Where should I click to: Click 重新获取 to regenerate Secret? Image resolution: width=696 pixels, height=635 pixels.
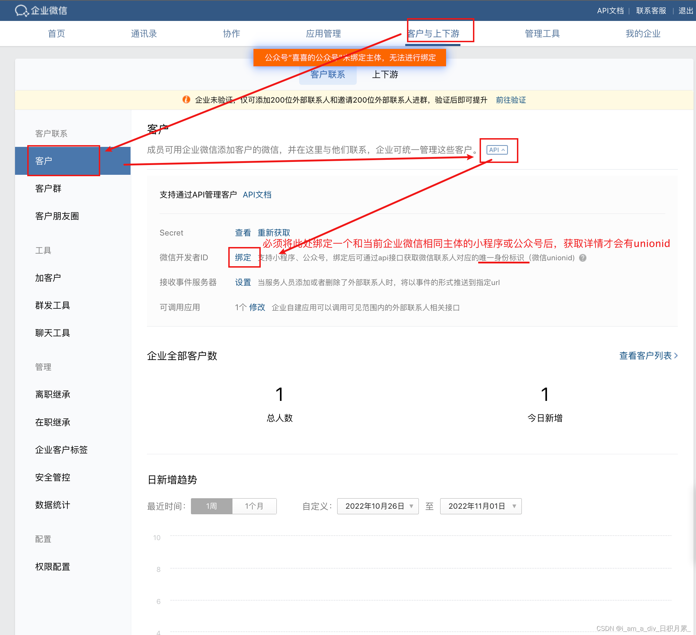click(274, 233)
